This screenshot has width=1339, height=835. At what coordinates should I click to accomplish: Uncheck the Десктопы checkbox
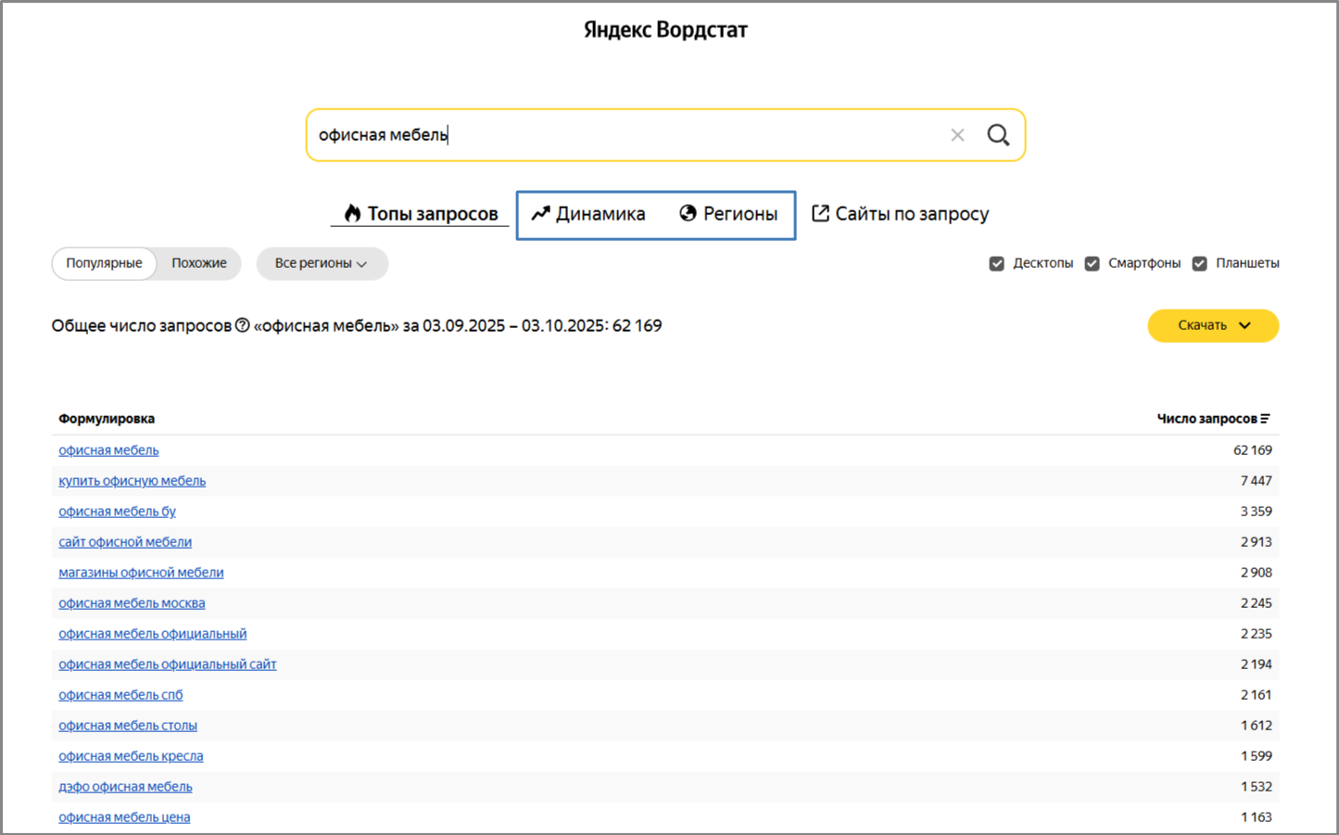coord(997,263)
